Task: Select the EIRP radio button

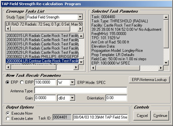Action: (x=22, y=82)
